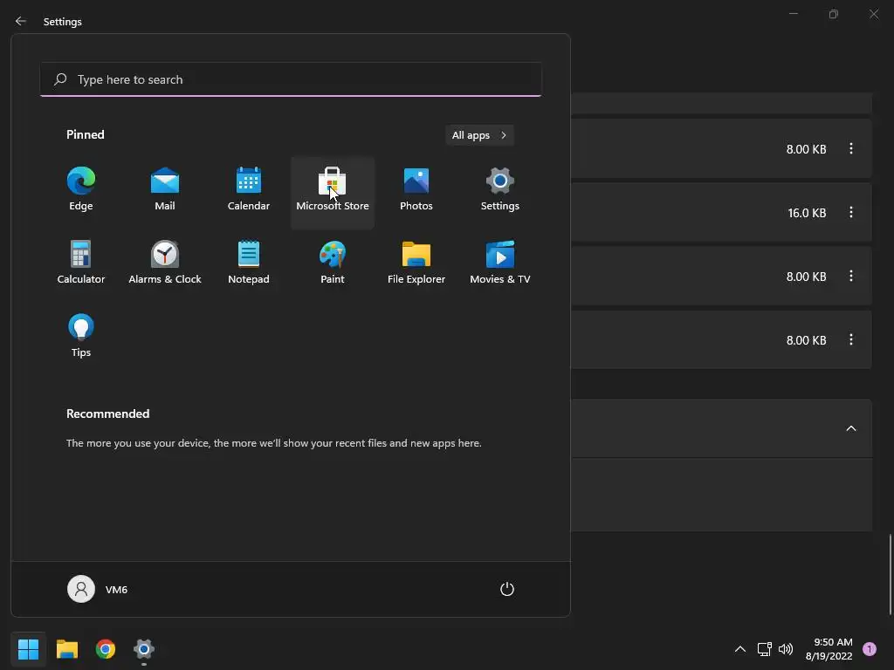Open the Calendar app
Viewport: 894px width, 670px height.
249,189
